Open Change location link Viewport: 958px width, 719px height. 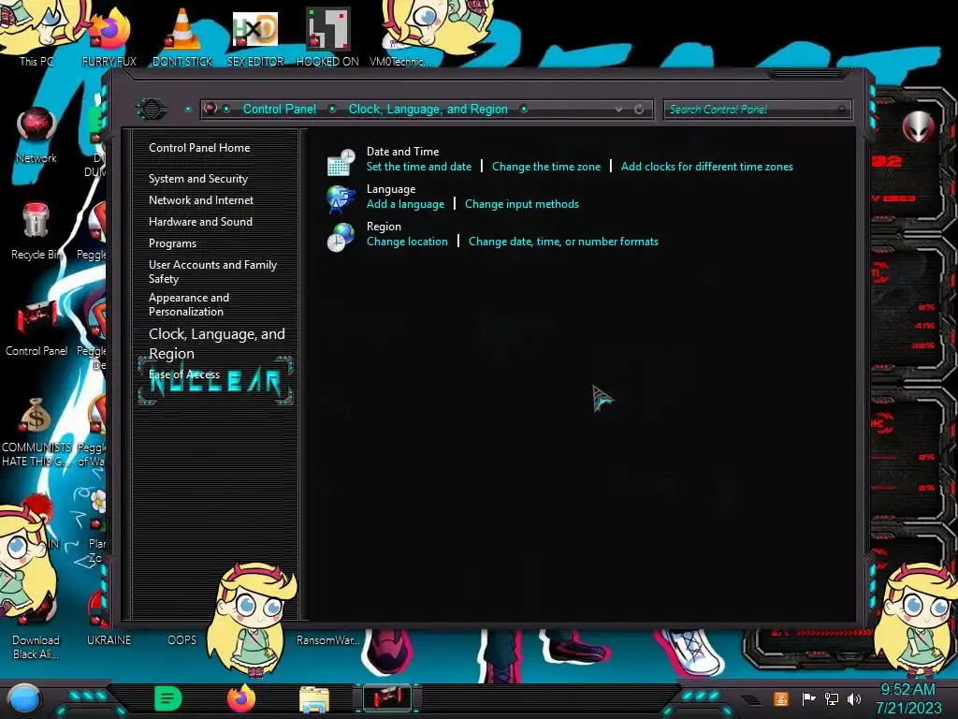407,242
